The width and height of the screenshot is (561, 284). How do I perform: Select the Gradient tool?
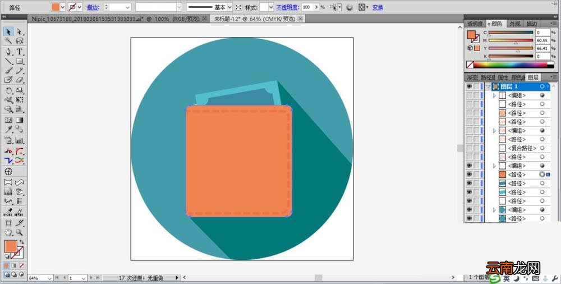pyautogui.click(x=19, y=120)
